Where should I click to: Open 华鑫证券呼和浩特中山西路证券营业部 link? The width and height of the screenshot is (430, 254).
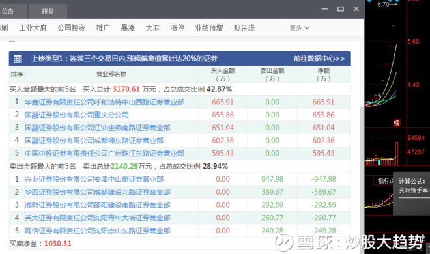[x=104, y=102]
